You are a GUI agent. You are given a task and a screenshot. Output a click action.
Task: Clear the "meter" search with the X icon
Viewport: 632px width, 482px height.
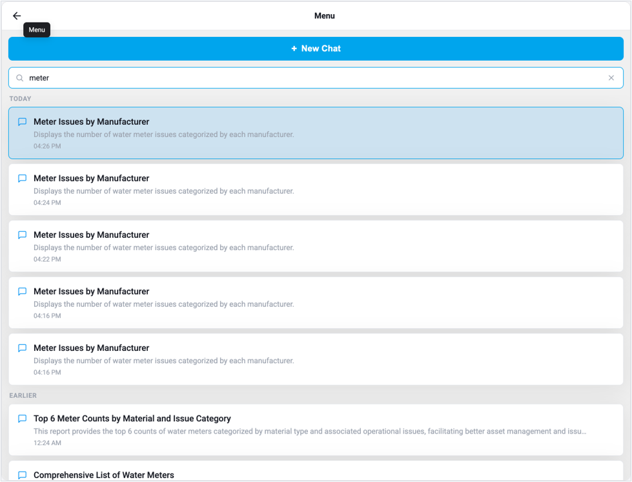(x=611, y=78)
